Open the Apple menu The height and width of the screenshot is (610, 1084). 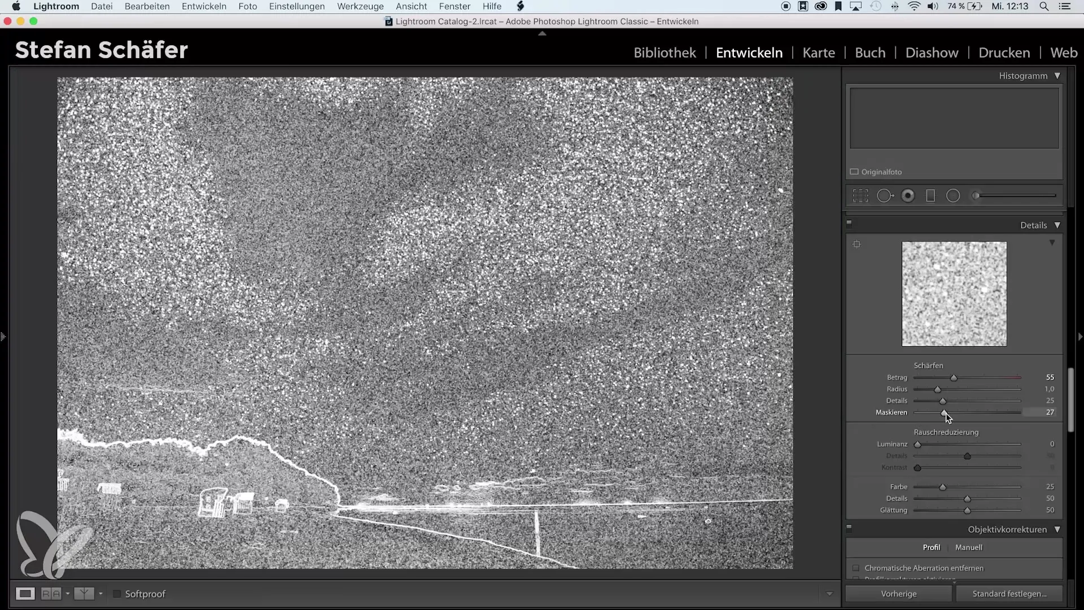point(16,6)
